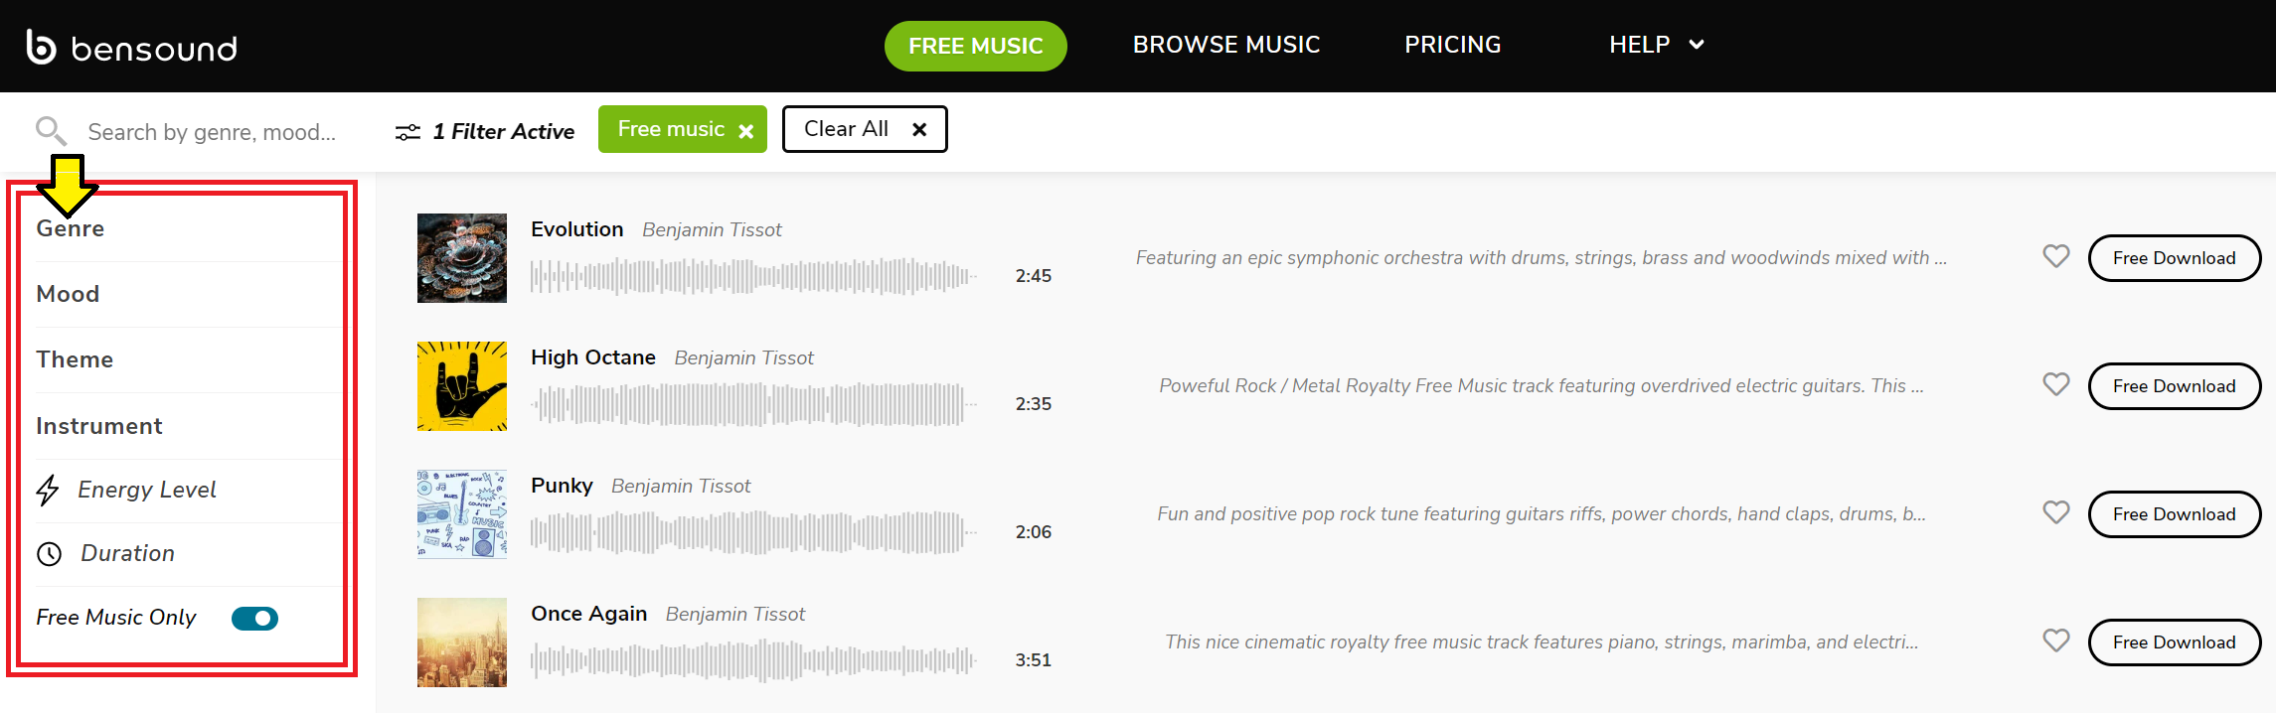The height and width of the screenshot is (713, 2276).
Task: Go to BROWSE MUSIC page
Action: click(x=1226, y=45)
